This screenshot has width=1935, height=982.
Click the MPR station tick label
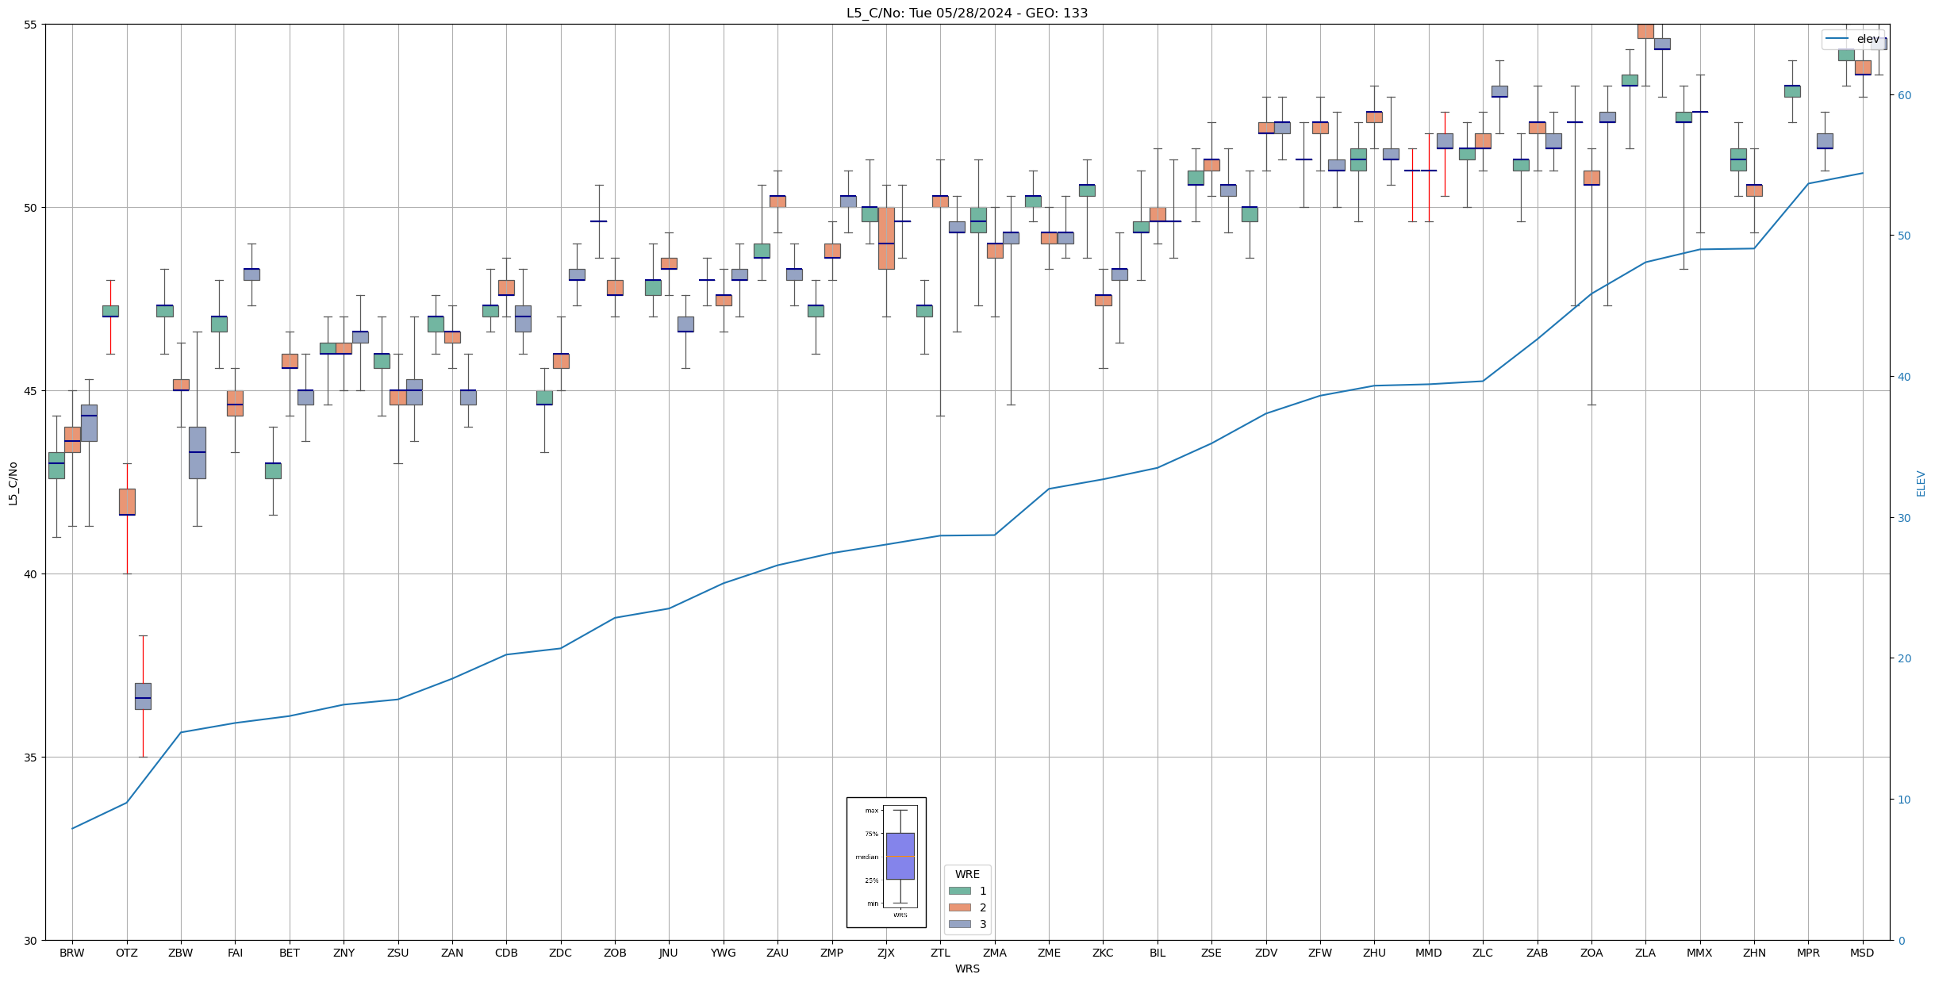pos(1808,953)
